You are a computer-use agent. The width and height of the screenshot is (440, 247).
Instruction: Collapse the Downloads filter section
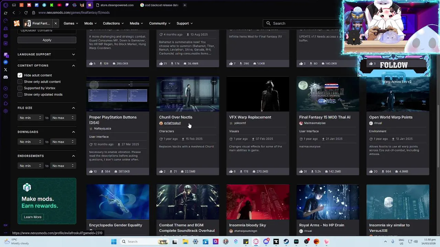74,132
